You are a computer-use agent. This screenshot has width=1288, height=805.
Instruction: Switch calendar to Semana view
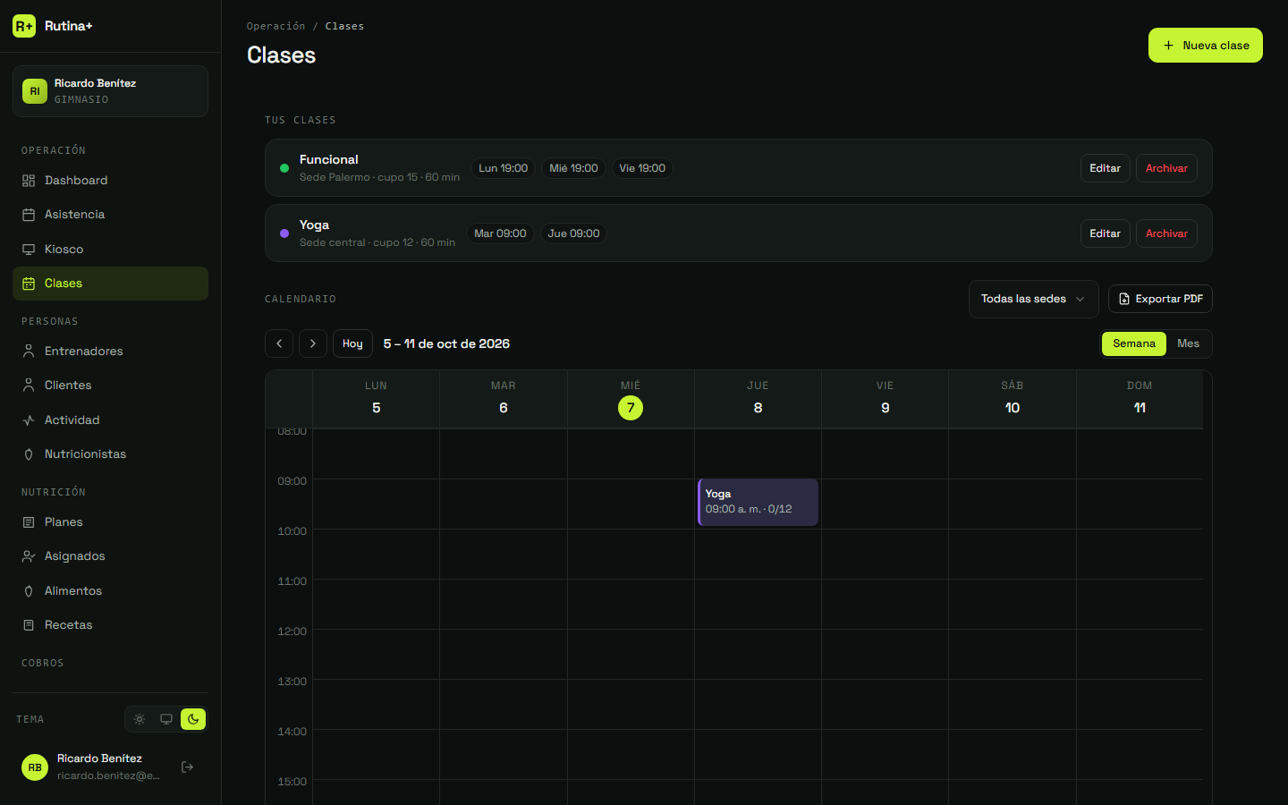(1134, 343)
